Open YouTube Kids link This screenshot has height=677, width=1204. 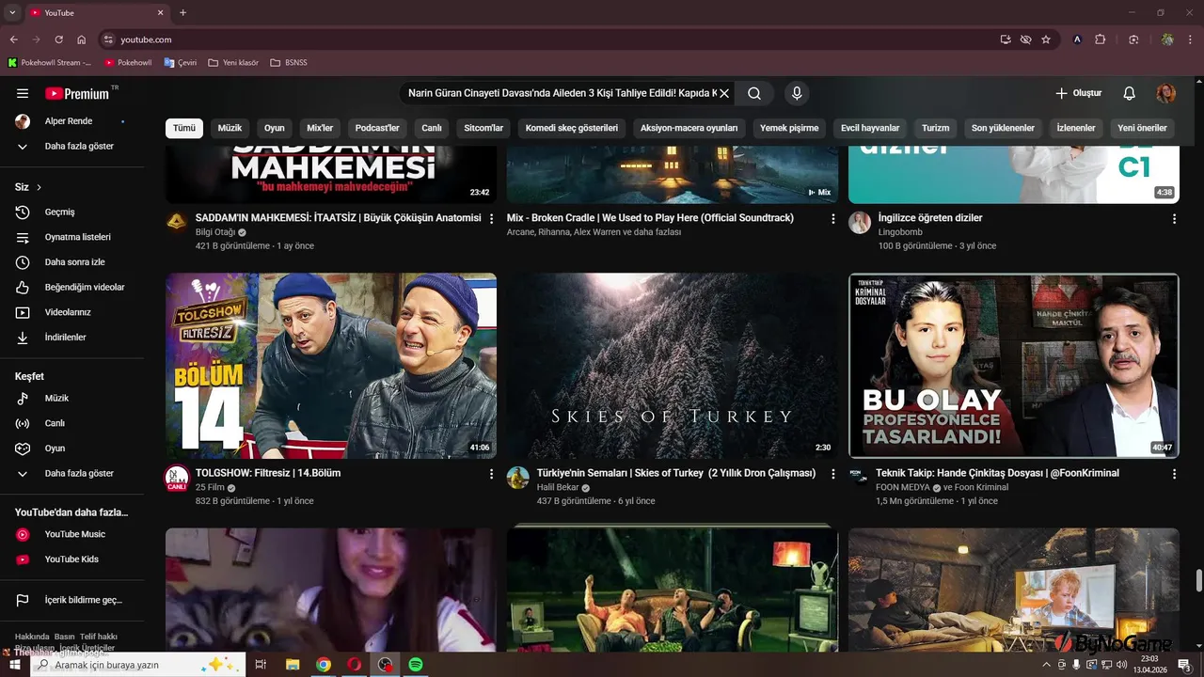pos(73,559)
